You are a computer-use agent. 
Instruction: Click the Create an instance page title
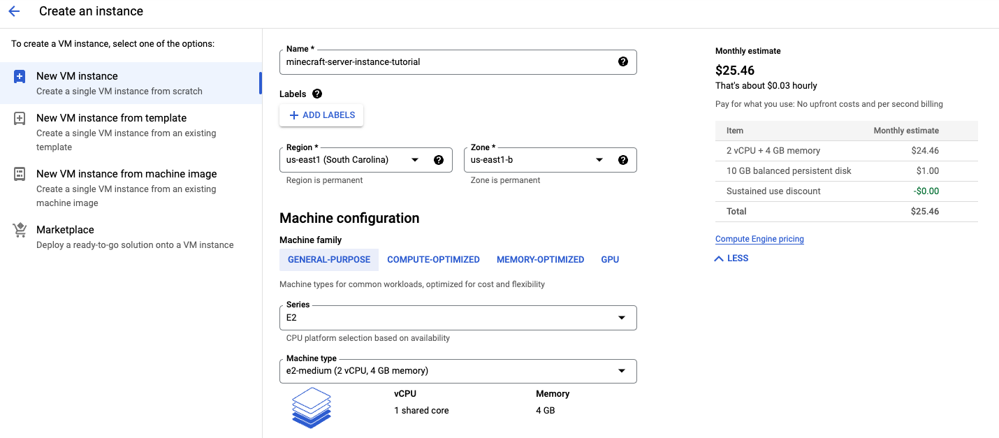[x=91, y=11]
